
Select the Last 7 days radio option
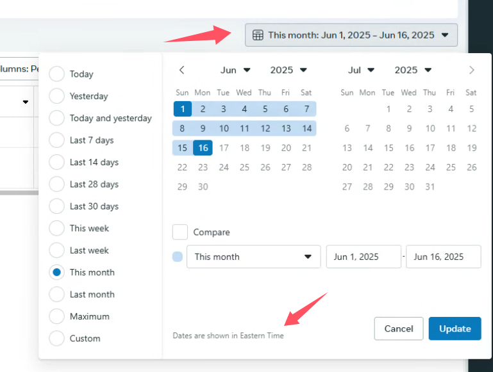(56, 140)
